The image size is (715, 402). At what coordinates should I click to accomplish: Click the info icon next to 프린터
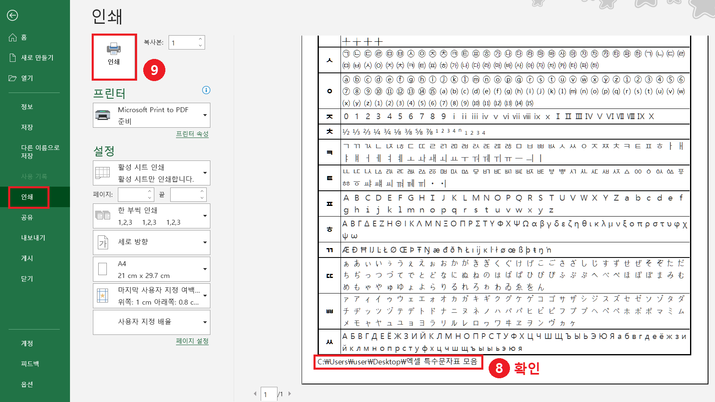click(206, 90)
